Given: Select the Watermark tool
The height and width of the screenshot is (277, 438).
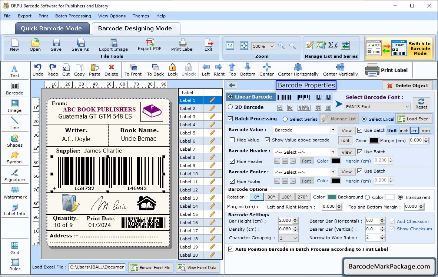Looking at the screenshot, I should 15,193.
